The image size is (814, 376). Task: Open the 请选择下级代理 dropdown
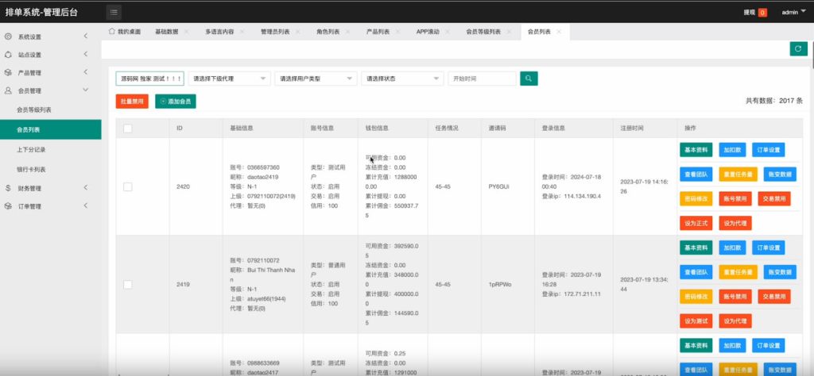(230, 79)
